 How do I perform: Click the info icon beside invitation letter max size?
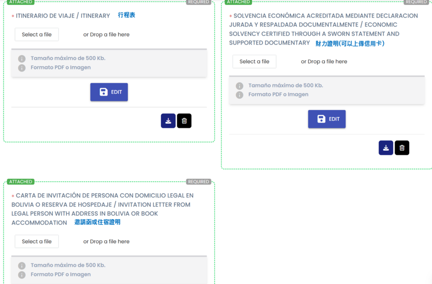(x=22, y=265)
